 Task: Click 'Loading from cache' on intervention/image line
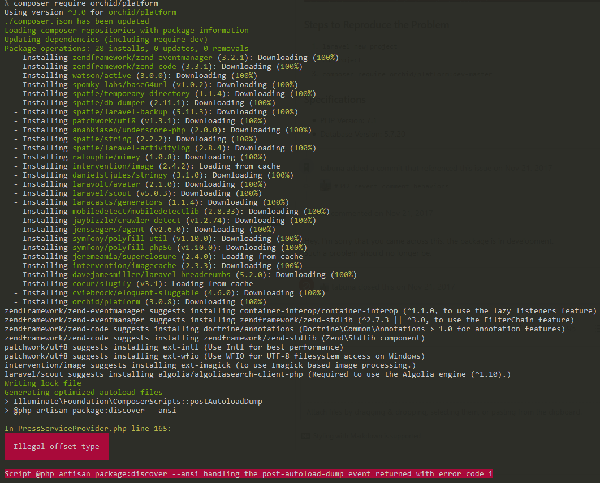240,166
